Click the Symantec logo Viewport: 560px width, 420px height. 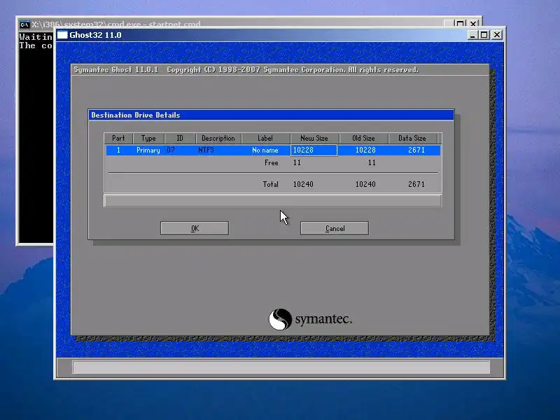pyautogui.click(x=310, y=319)
